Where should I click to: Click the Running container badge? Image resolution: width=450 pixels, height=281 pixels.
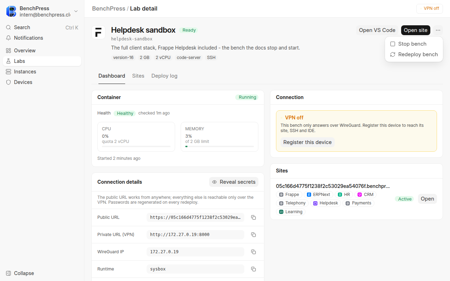247,97
